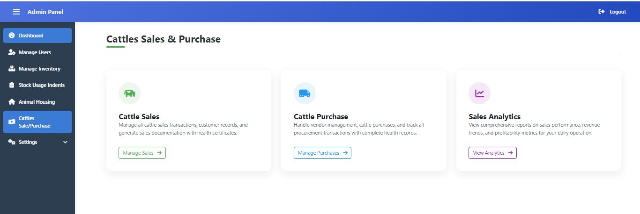Toggle the hamburger sidebar menu icon
Screen dimensions: 640x214
16,12
